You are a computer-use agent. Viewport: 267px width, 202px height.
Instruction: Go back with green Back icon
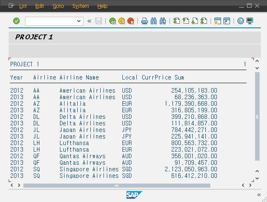pyautogui.click(x=113, y=21)
